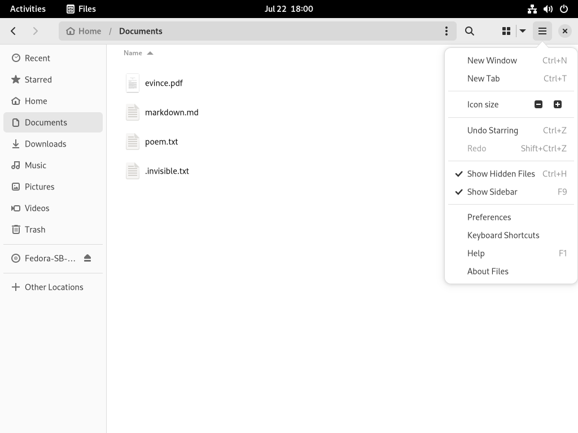Select Undo Starring in the menu
This screenshot has height=433, width=578.
[511, 130]
